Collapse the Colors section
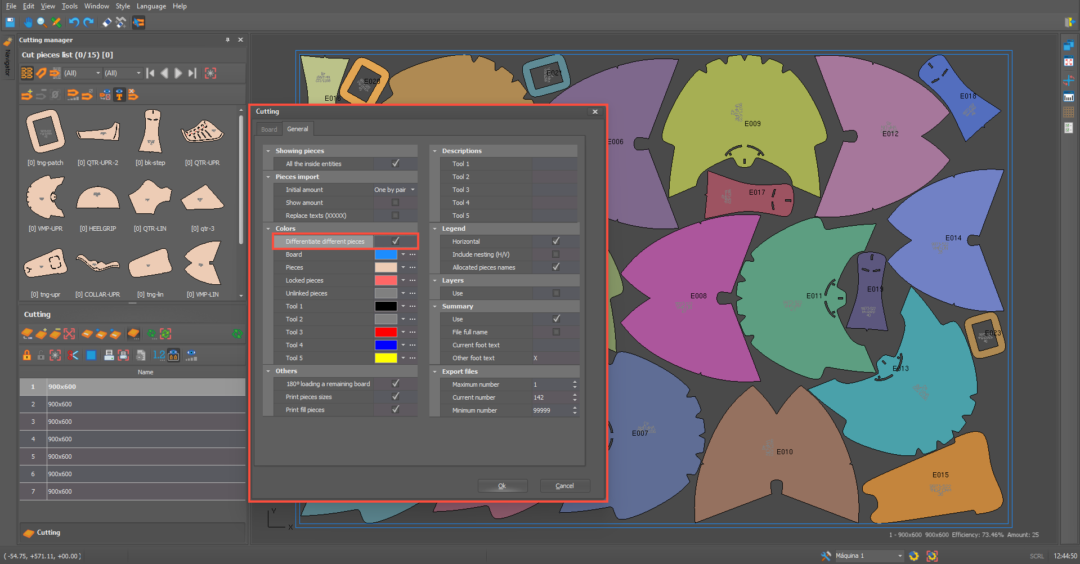1080x564 pixels. click(268, 229)
